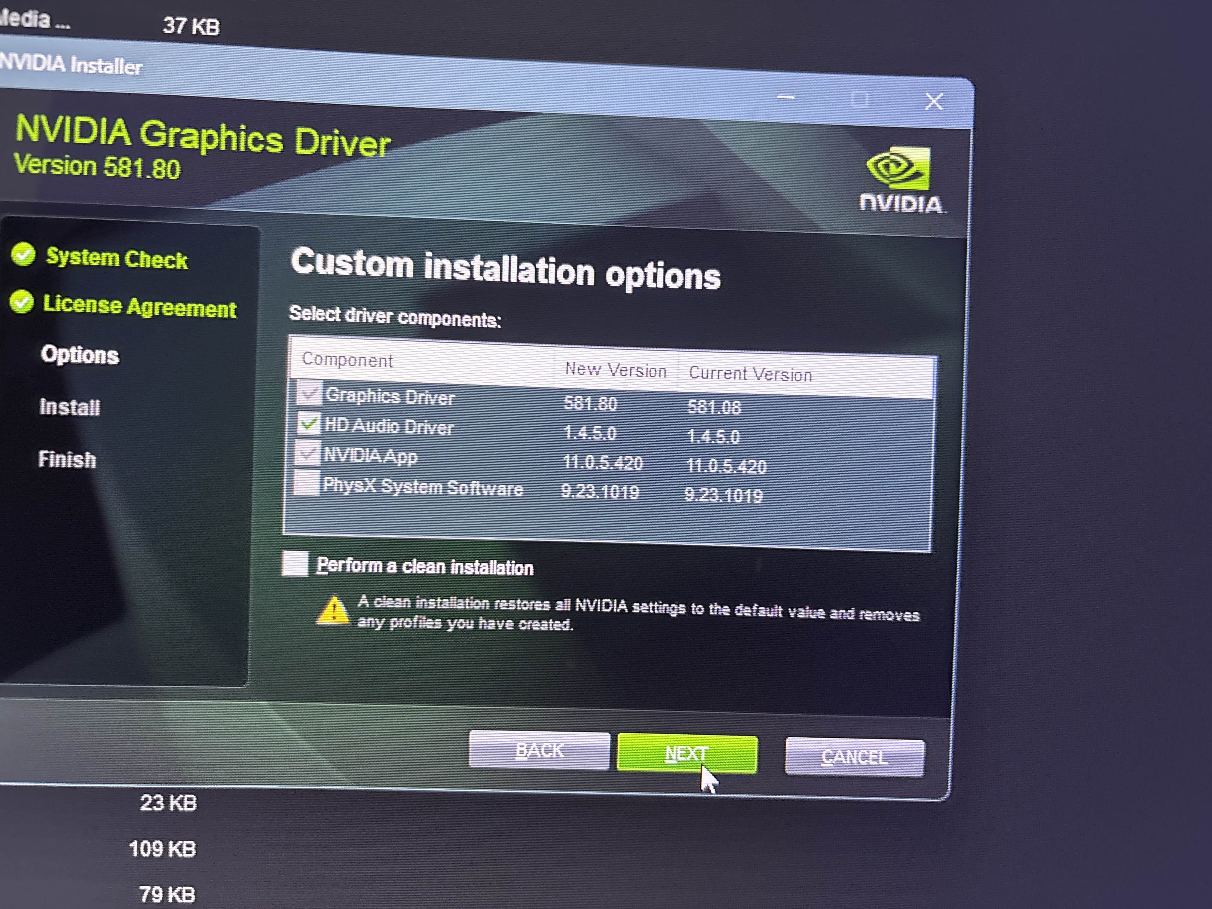Viewport: 1212px width, 909px height.
Task: Minimize the NVIDIA Installer window
Action: (786, 98)
